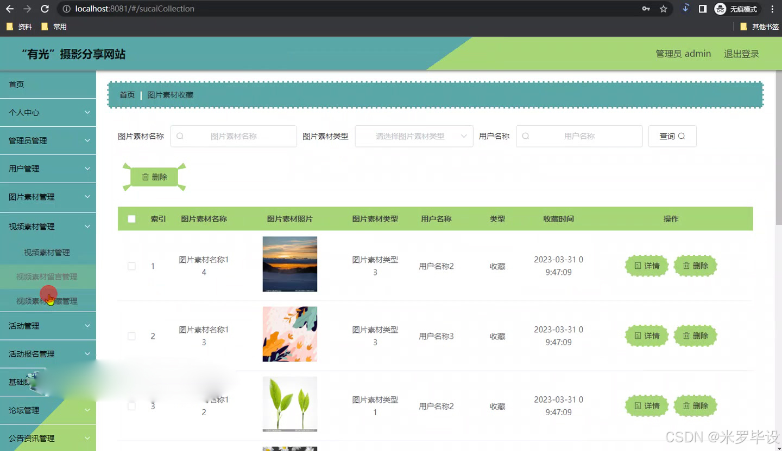Screen dimensions: 782x451
Task: Open the 资料 bookmark folder
Action: coord(19,27)
